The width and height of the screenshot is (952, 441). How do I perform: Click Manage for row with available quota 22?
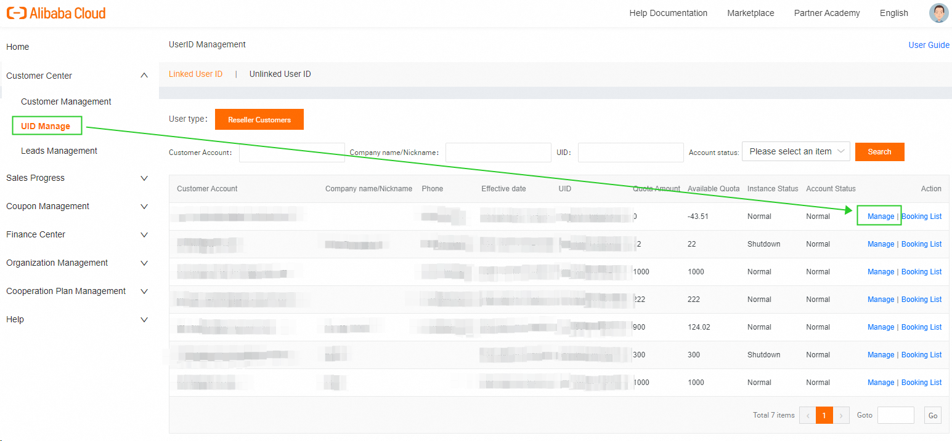tap(881, 244)
